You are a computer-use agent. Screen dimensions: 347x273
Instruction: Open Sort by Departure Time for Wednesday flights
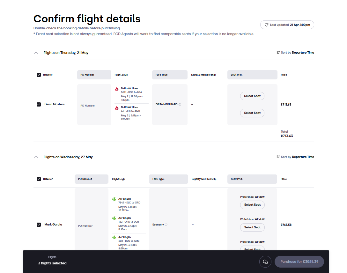(x=295, y=157)
